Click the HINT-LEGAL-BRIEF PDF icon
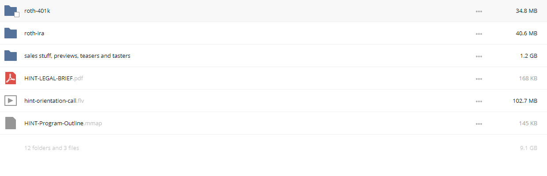The width and height of the screenshot is (547, 176). point(11,78)
